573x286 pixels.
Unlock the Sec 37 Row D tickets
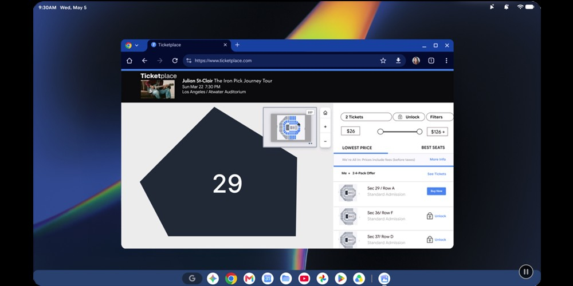[x=437, y=240]
